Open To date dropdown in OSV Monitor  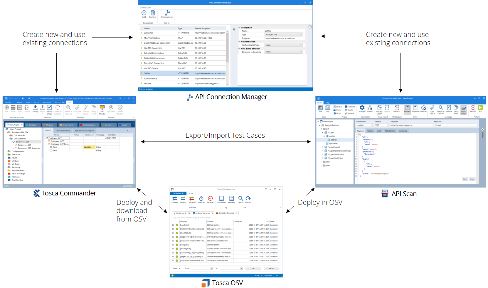[x=241, y=268]
